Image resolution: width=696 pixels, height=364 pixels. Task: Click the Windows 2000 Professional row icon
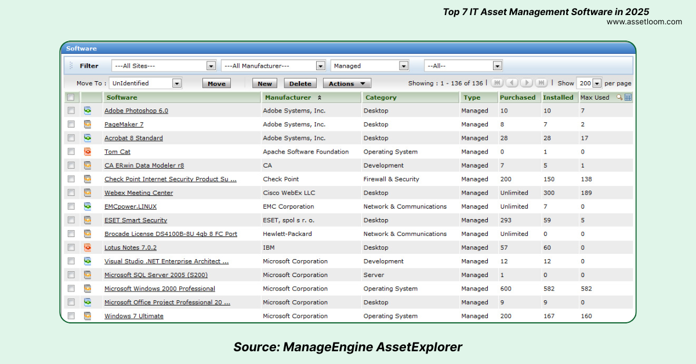pos(88,289)
